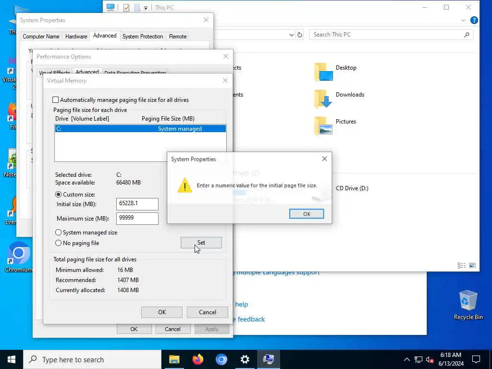
Task: Refresh the This PC address bar
Action: 300,35
